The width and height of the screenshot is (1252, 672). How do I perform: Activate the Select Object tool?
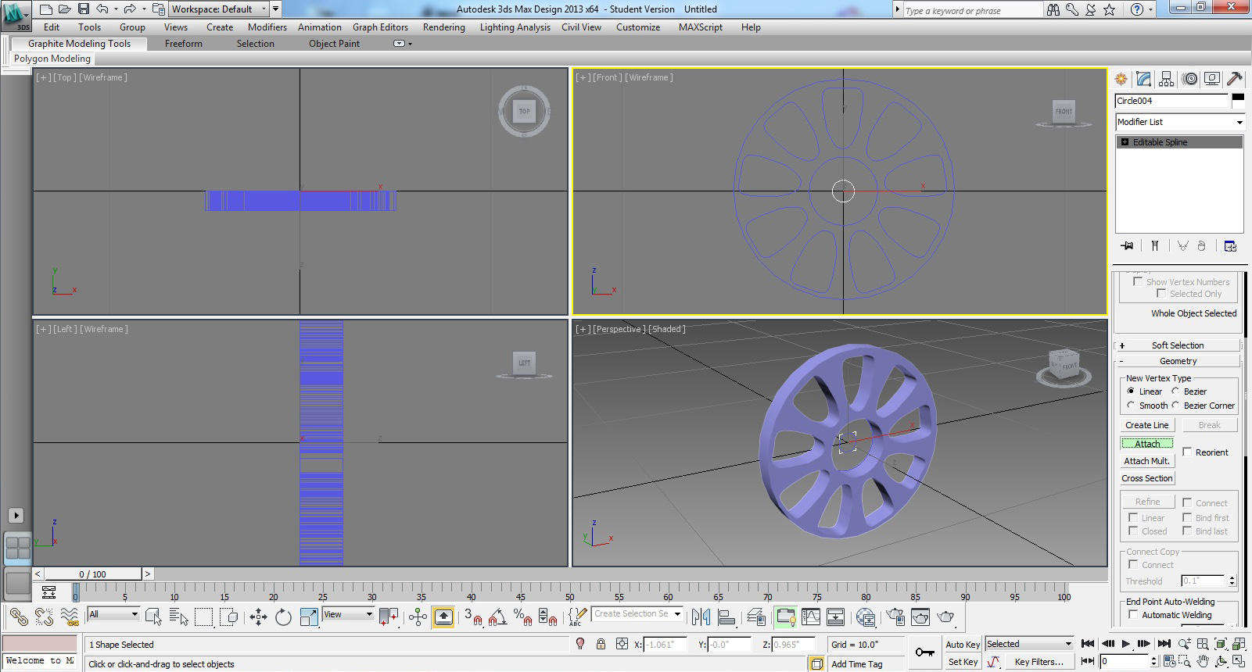[x=153, y=617]
